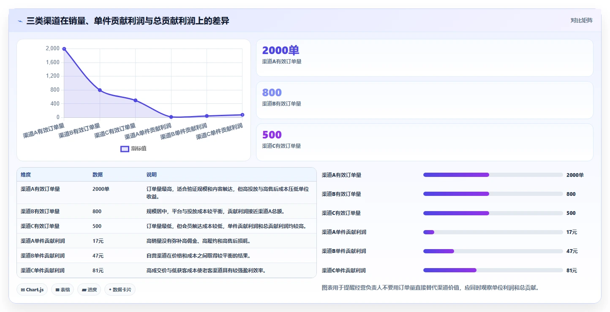Viewport: 610px width, 312px height.
Task: Select table cell 渠道C有效订单量
Action: (40, 226)
